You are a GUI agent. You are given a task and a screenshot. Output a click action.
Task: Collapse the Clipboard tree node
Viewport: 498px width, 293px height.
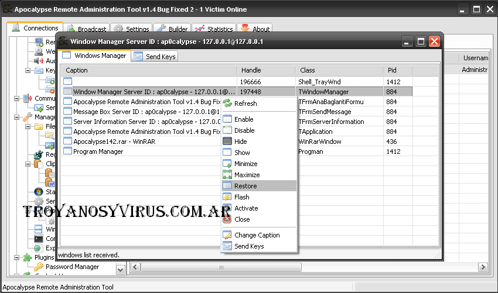pos(28,164)
